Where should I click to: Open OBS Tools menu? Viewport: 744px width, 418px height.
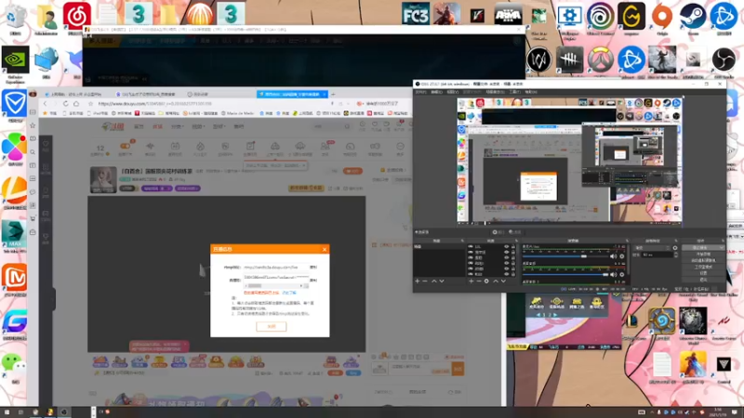click(517, 92)
